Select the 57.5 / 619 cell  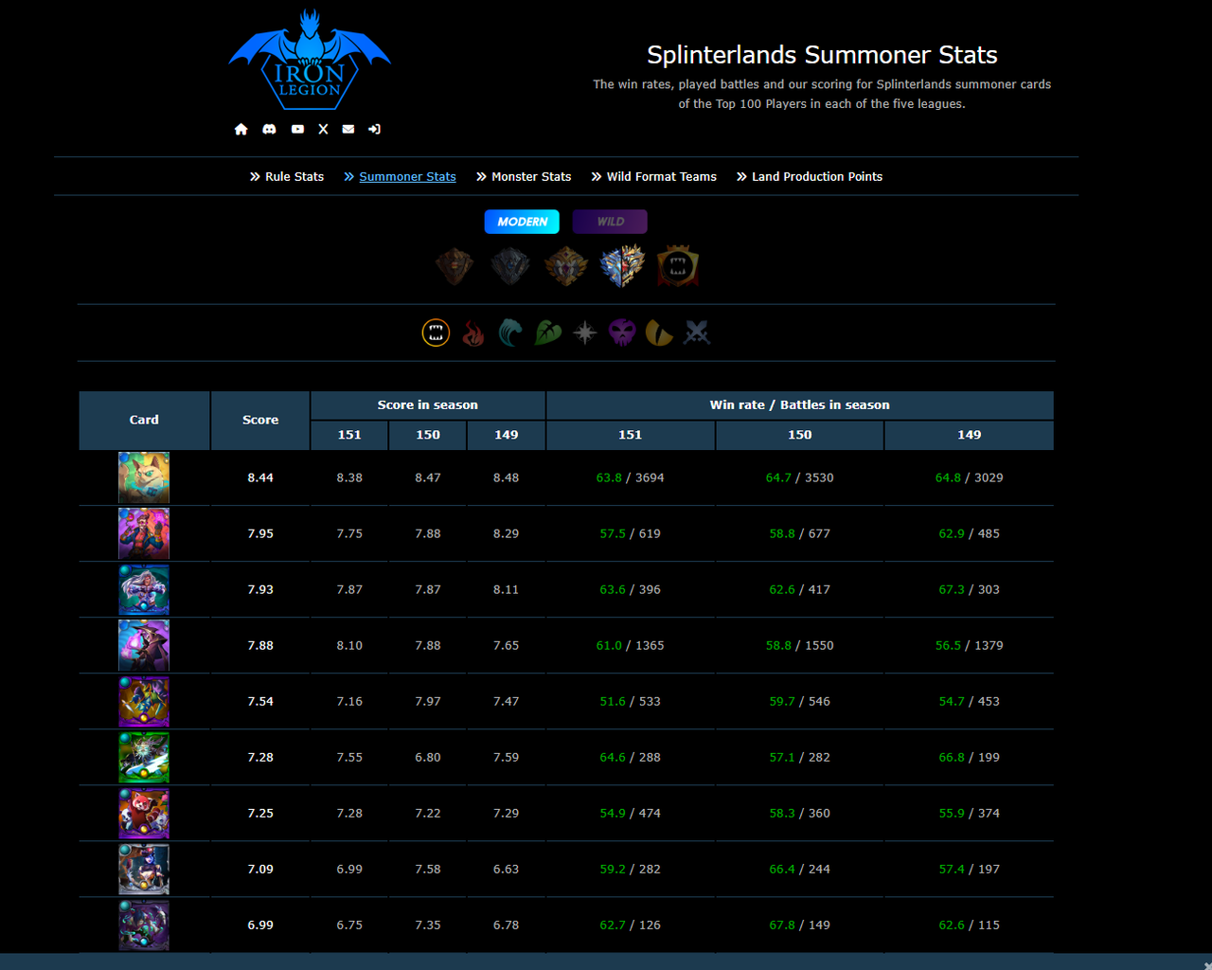tap(631, 533)
